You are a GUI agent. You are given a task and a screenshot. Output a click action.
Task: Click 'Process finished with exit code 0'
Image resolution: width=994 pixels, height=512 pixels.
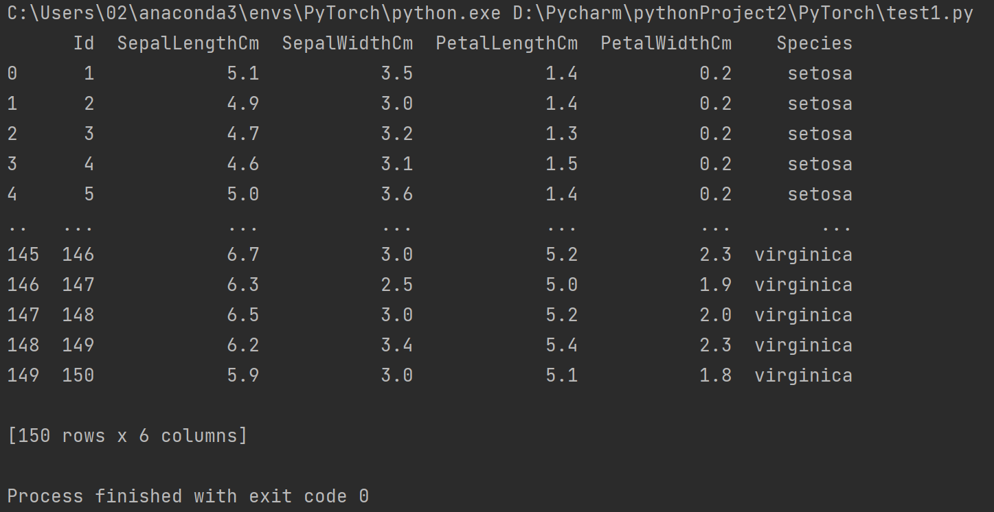click(x=188, y=496)
